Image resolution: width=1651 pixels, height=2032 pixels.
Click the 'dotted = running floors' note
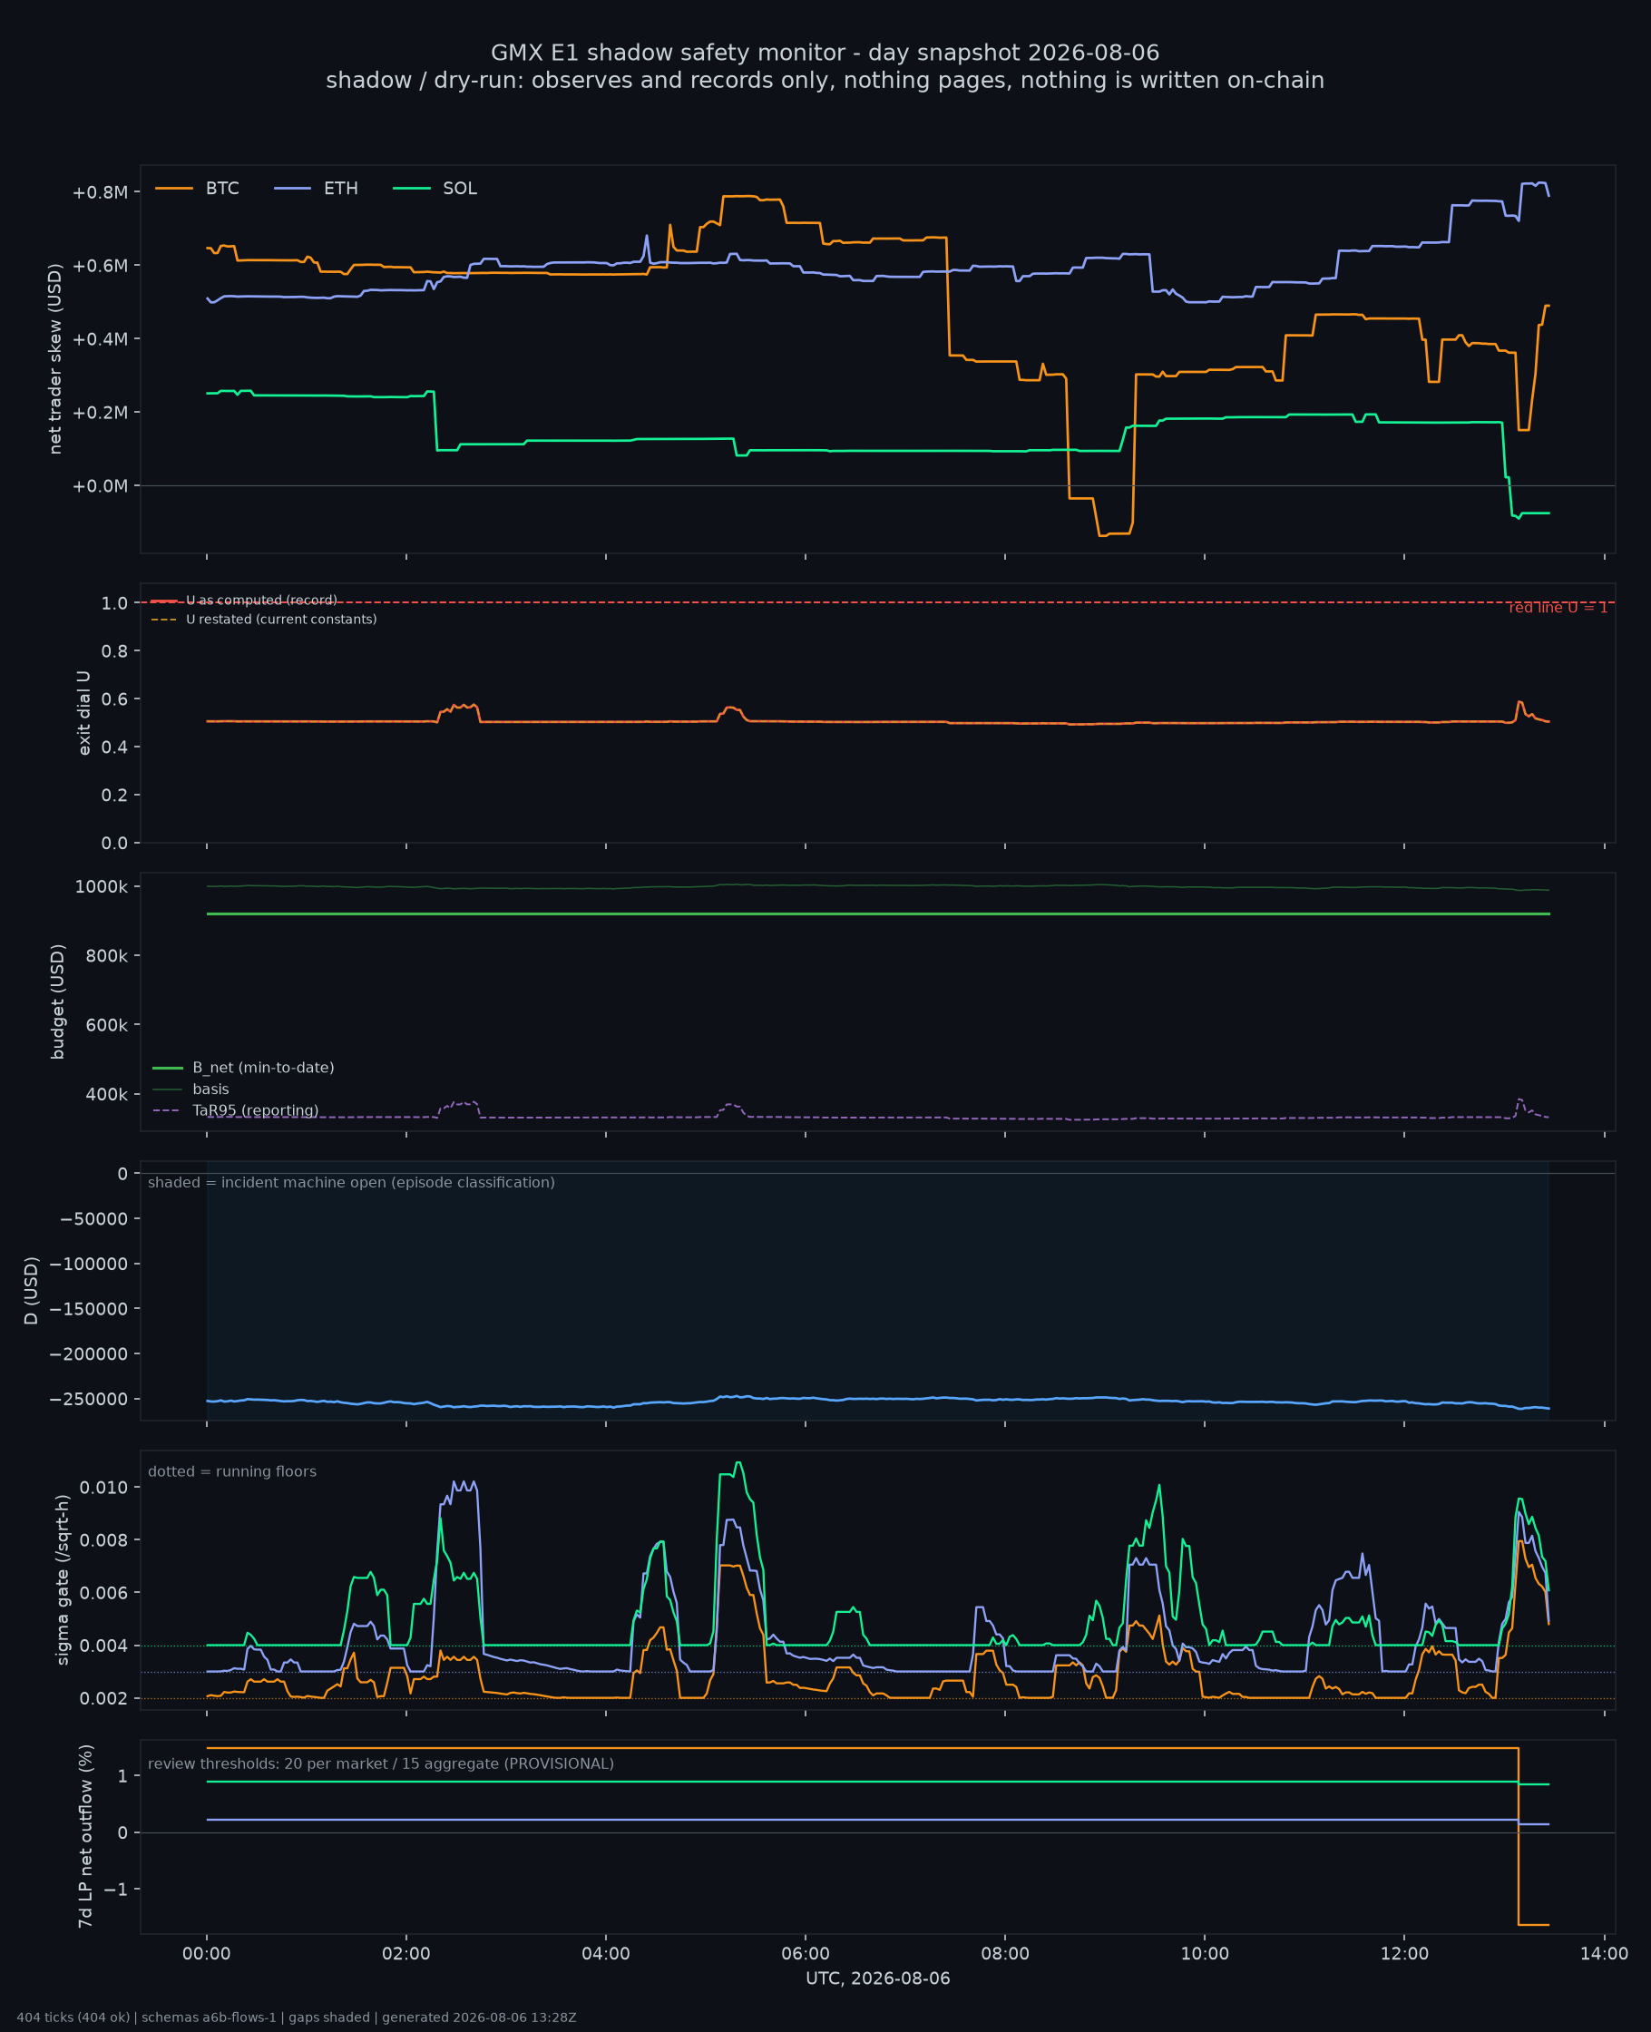(x=232, y=1472)
